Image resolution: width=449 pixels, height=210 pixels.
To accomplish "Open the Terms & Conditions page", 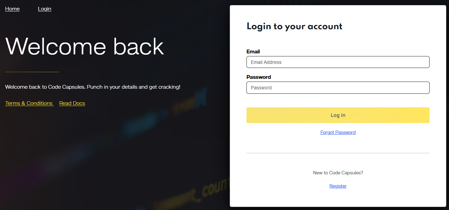I will tap(29, 103).
